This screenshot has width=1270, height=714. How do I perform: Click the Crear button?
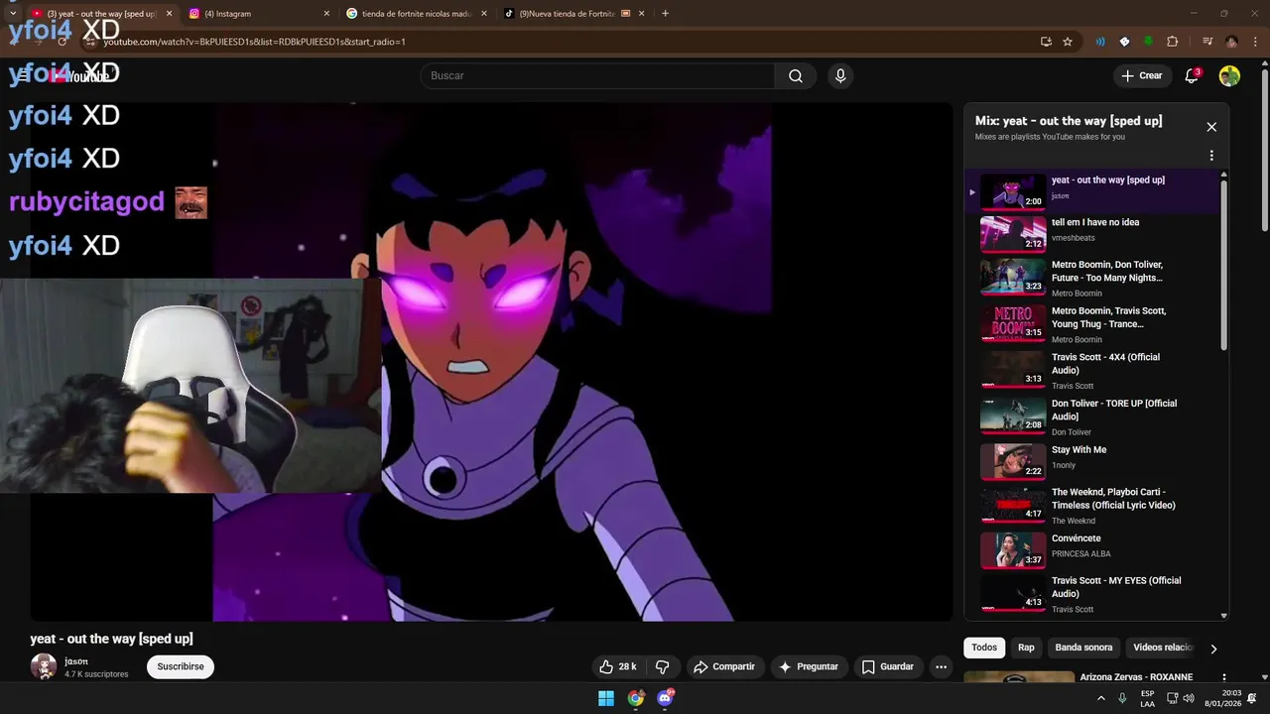coord(1141,76)
